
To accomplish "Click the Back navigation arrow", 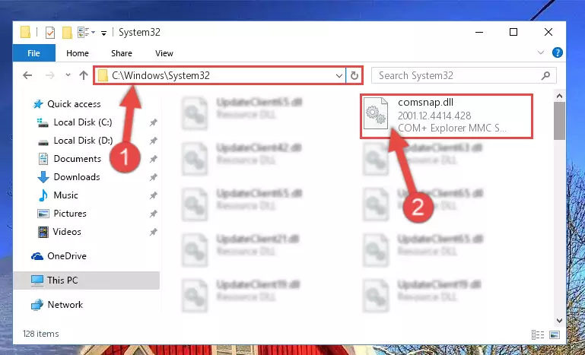I will click(x=27, y=76).
